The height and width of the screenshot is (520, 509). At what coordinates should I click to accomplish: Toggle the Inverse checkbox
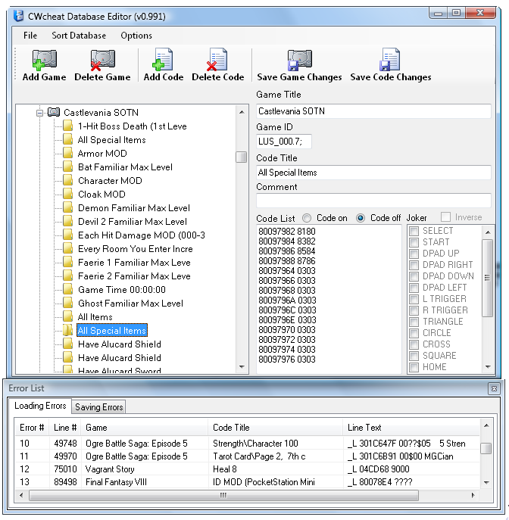click(x=445, y=217)
